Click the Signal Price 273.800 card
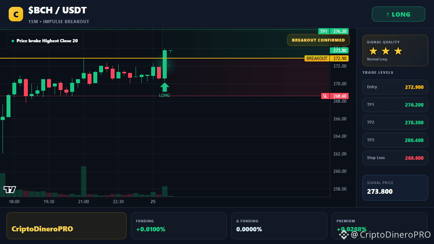 [395, 188]
